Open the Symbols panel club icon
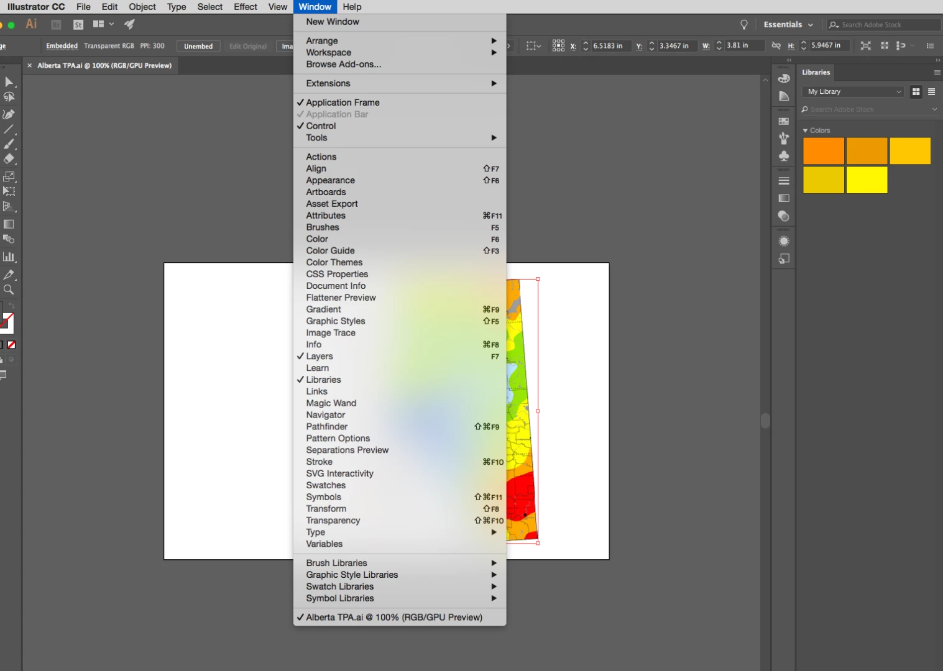 coord(784,155)
